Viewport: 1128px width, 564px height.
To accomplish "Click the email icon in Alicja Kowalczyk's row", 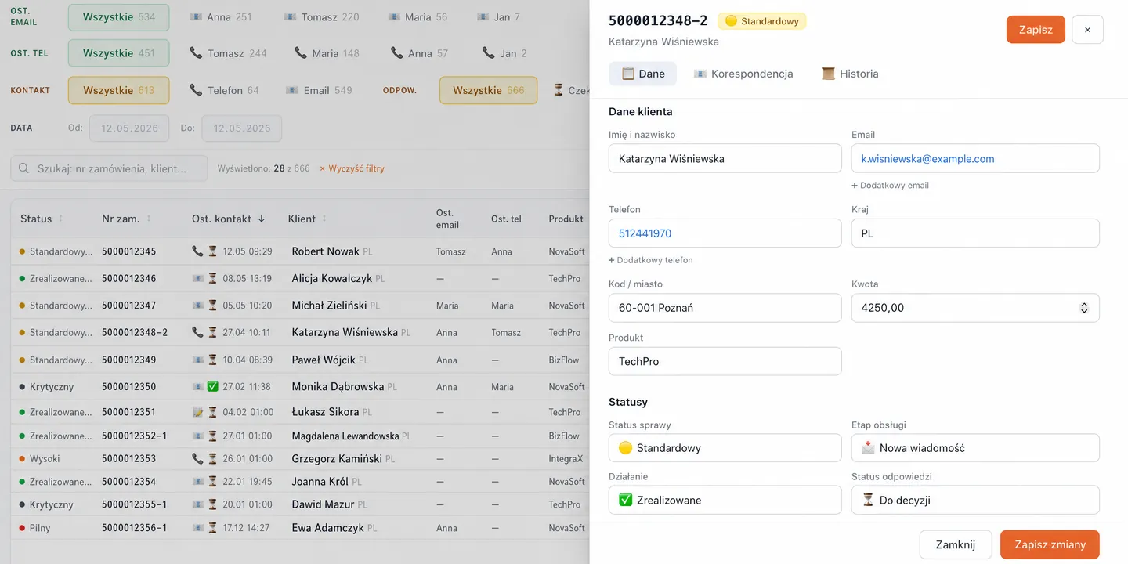I will (197, 278).
